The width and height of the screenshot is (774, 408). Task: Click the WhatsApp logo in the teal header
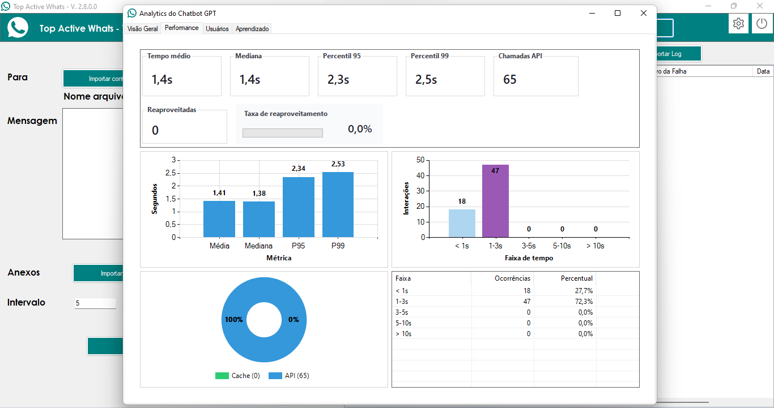tap(18, 27)
